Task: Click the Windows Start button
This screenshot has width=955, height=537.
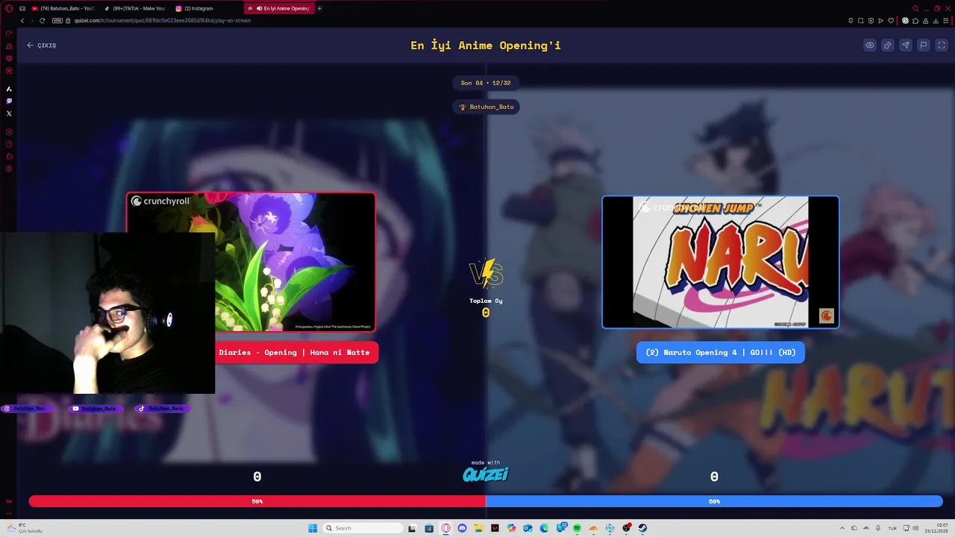Action: [313, 528]
